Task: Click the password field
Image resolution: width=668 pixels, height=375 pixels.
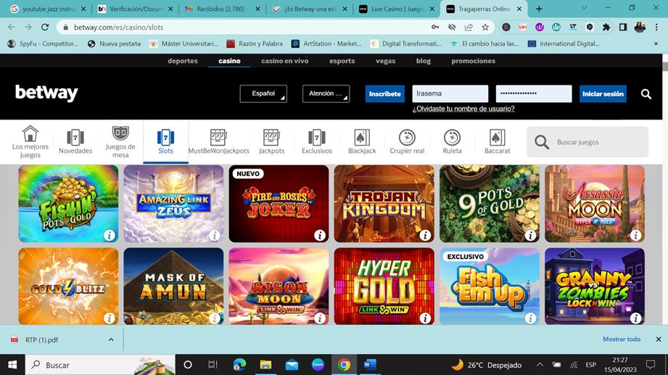Action: click(x=533, y=93)
